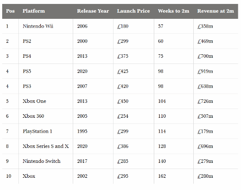Image resolution: width=241 pixels, height=190 pixels.
Task: Select the PS4 platform cell
Action: [27, 56]
